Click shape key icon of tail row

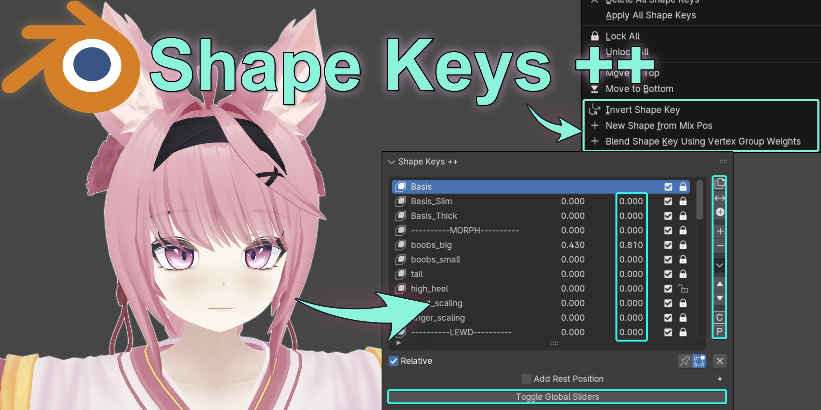401,274
